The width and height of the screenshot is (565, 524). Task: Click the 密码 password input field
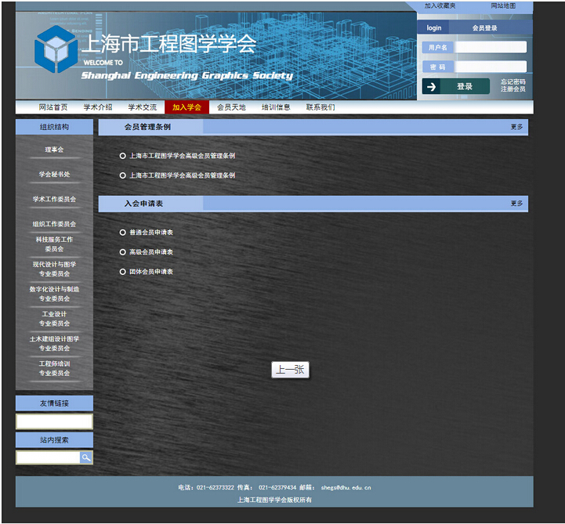point(491,67)
